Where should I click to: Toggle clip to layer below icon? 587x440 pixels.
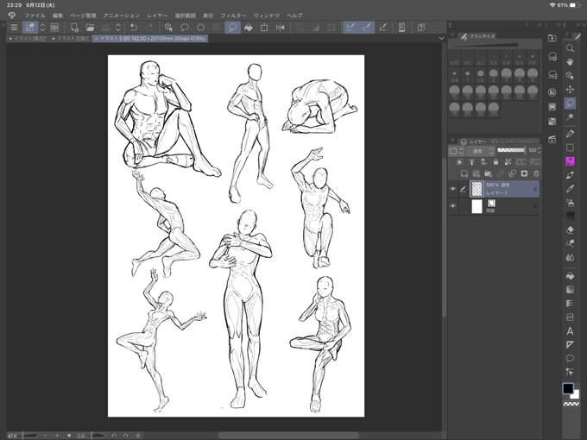460,162
